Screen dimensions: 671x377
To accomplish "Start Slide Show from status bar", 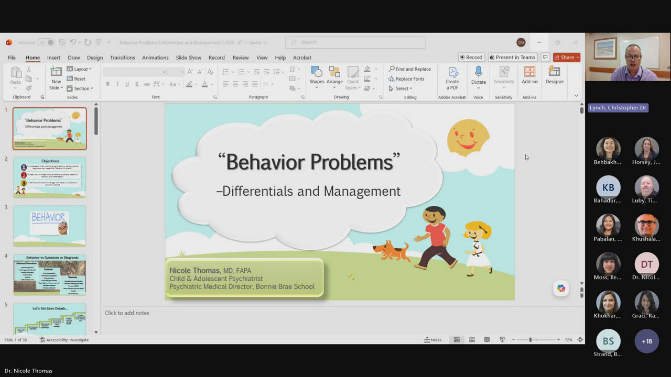I will 502,340.
